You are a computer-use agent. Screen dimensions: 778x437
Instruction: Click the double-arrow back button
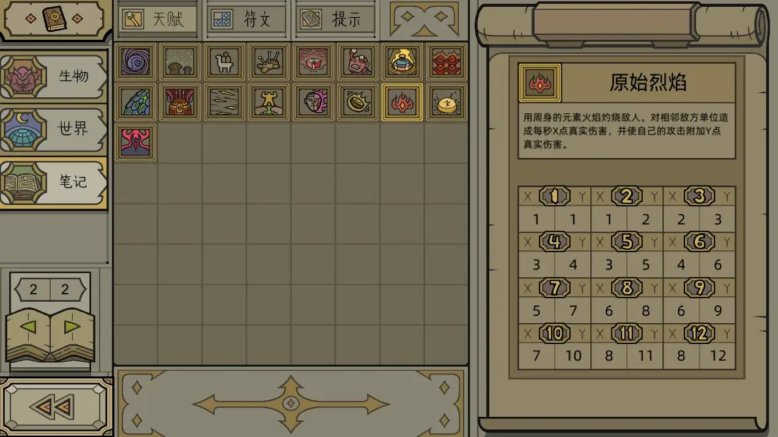(x=55, y=407)
